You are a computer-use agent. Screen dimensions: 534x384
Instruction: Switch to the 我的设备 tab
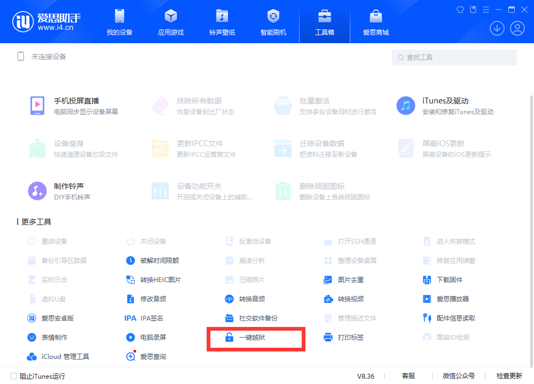[119, 21]
